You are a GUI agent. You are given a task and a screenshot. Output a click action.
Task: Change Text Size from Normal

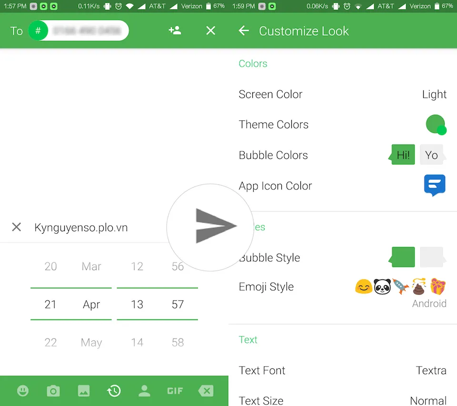[x=342, y=400]
